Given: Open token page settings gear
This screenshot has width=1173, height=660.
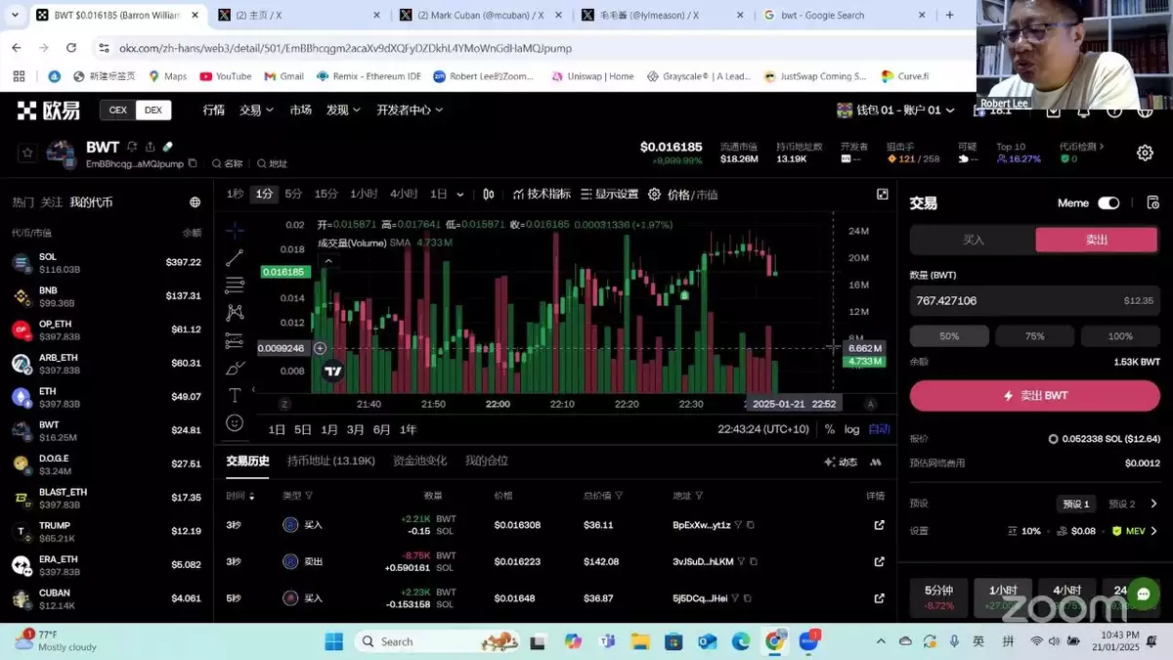Looking at the screenshot, I should (x=1145, y=154).
